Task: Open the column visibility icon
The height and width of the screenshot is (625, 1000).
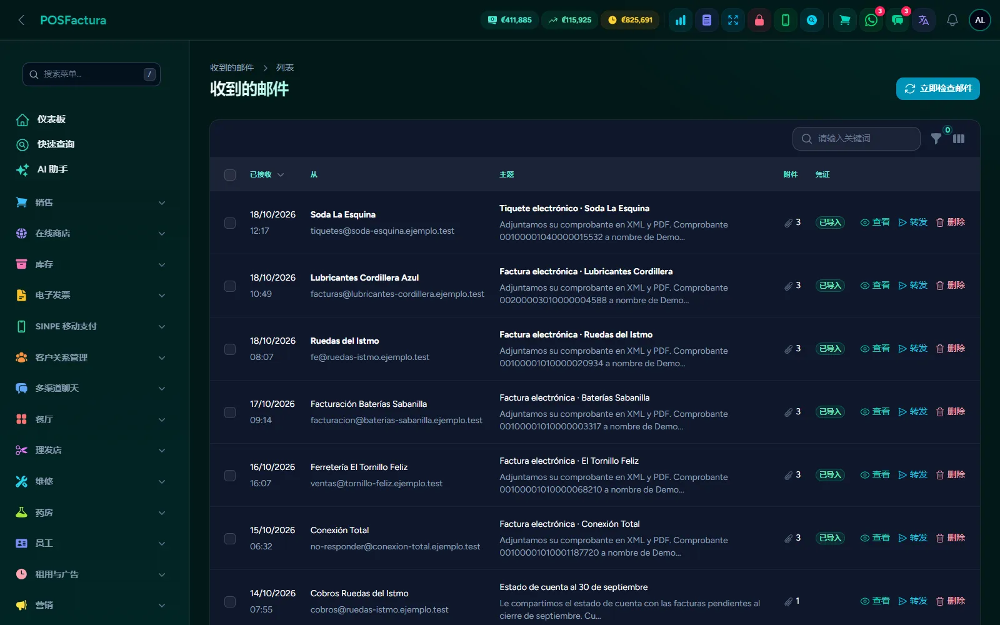Action: tap(959, 139)
